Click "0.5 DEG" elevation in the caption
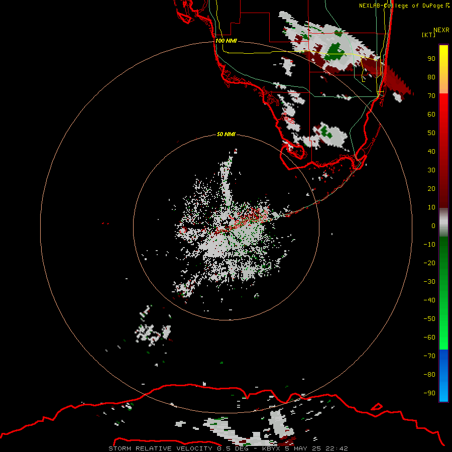This screenshot has width=452, height=452. click(233, 448)
